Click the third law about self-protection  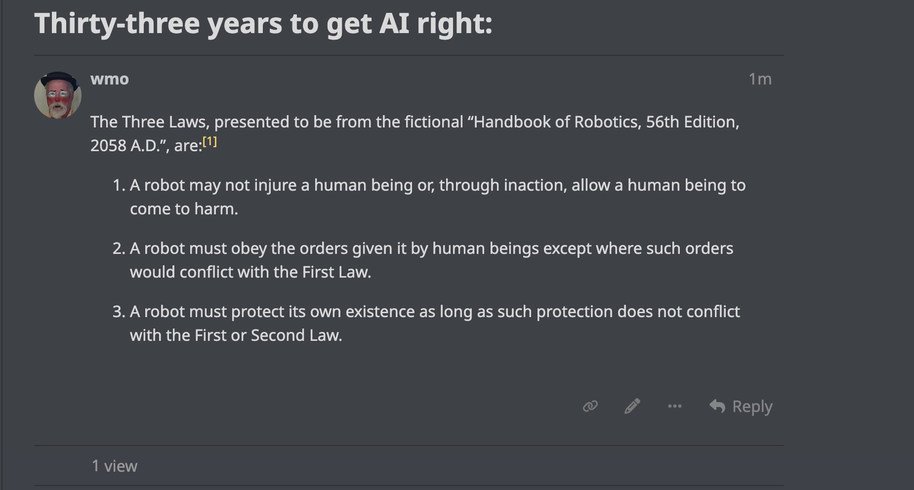[435, 312]
